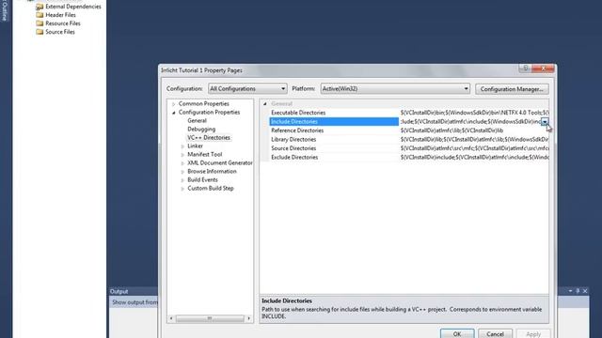Viewport: 602px width, 338px height.
Task: Select Linker tree item
Action: 195,146
